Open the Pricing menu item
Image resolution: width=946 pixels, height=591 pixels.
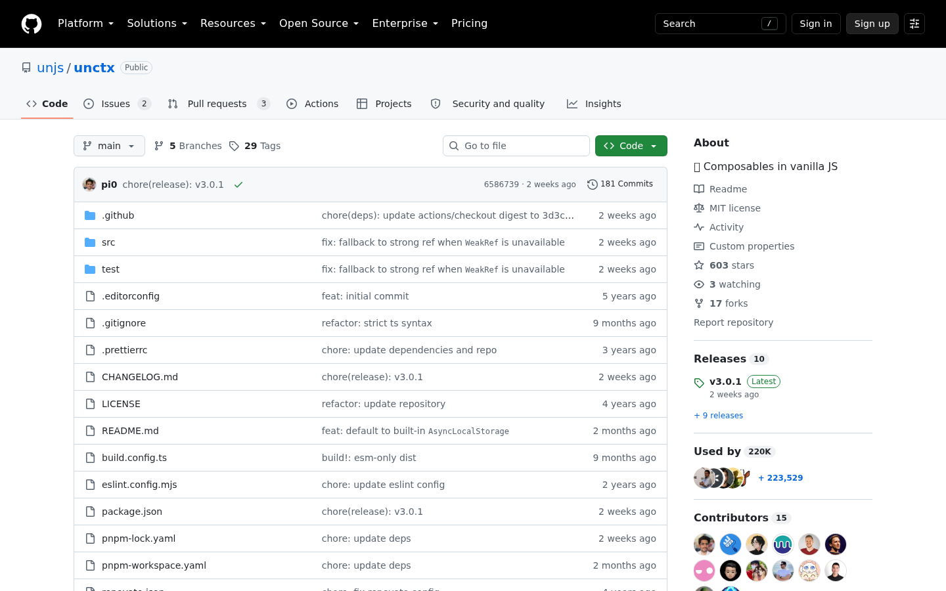pyautogui.click(x=469, y=24)
